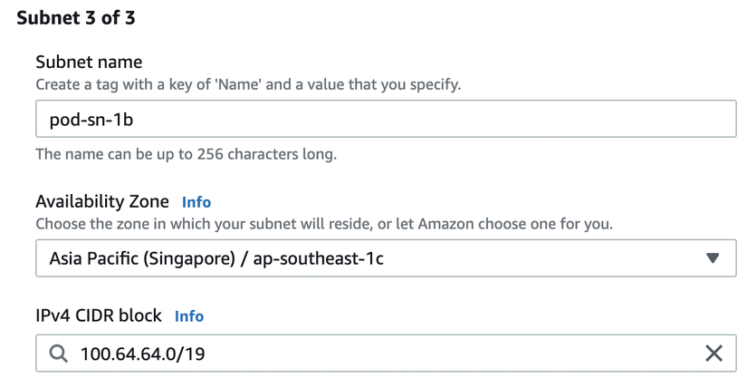Click the Availability Zone label
The height and width of the screenshot is (378, 747).
click(103, 201)
